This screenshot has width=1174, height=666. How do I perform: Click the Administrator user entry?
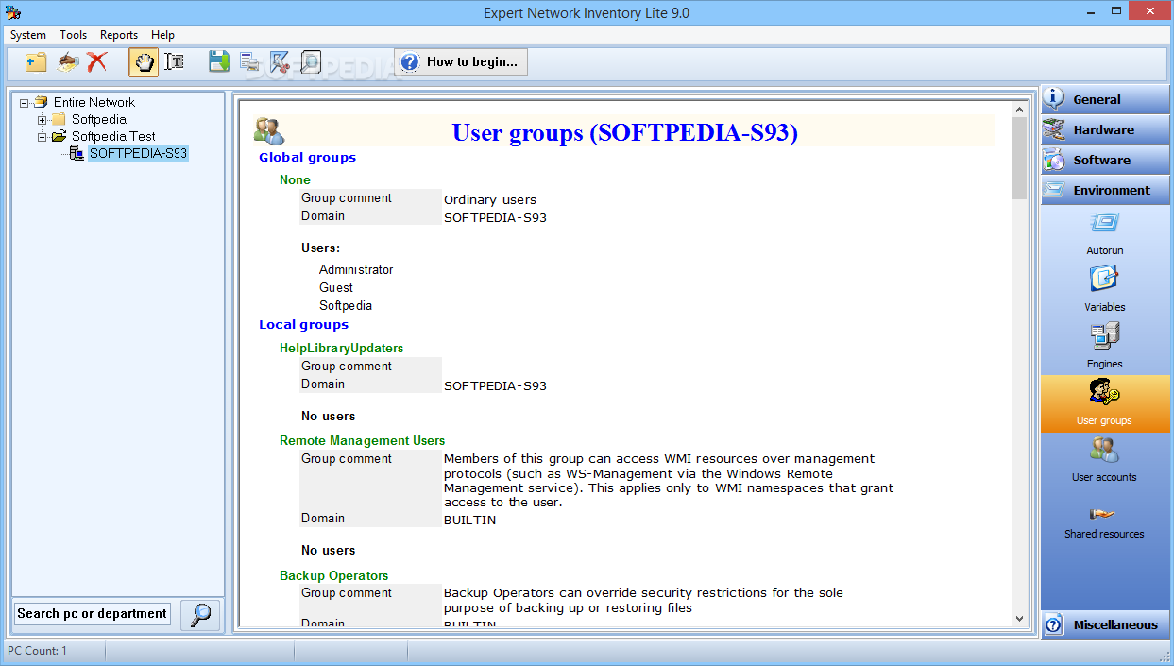[356, 270]
